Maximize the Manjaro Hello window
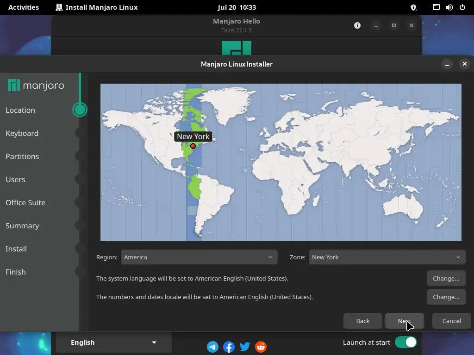The image size is (474, 355). tap(393, 25)
